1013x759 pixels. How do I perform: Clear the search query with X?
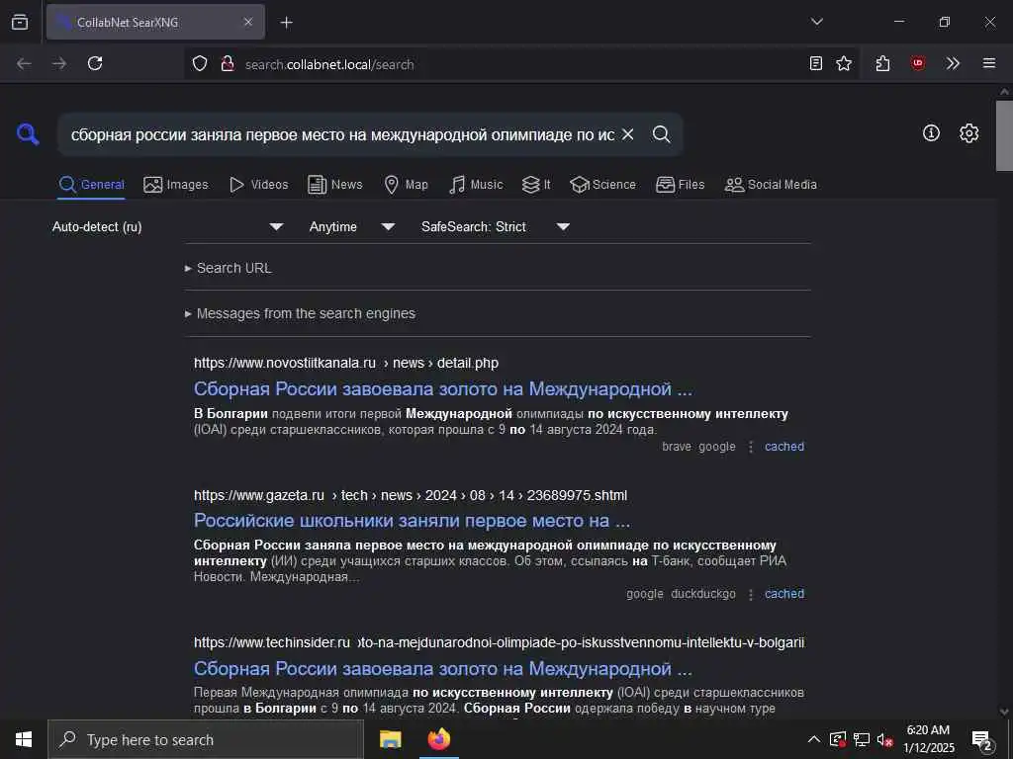pyautogui.click(x=627, y=134)
